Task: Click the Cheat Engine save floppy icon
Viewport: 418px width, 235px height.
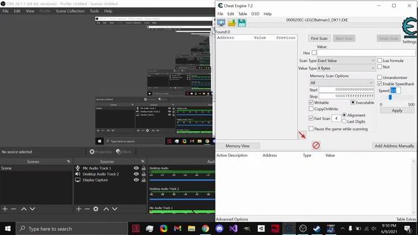Action: tap(242, 23)
